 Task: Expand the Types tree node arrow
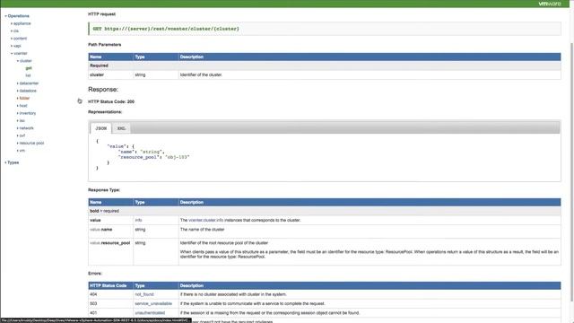point(5,162)
